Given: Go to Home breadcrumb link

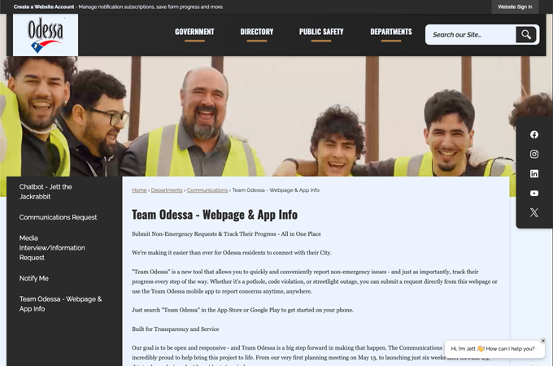Looking at the screenshot, I should tap(139, 190).
